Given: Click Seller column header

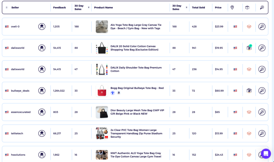Looking at the screenshot, I should (15, 7).
